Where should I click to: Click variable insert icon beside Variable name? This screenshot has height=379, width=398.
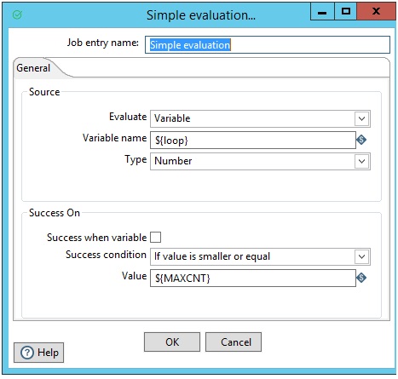tap(361, 140)
